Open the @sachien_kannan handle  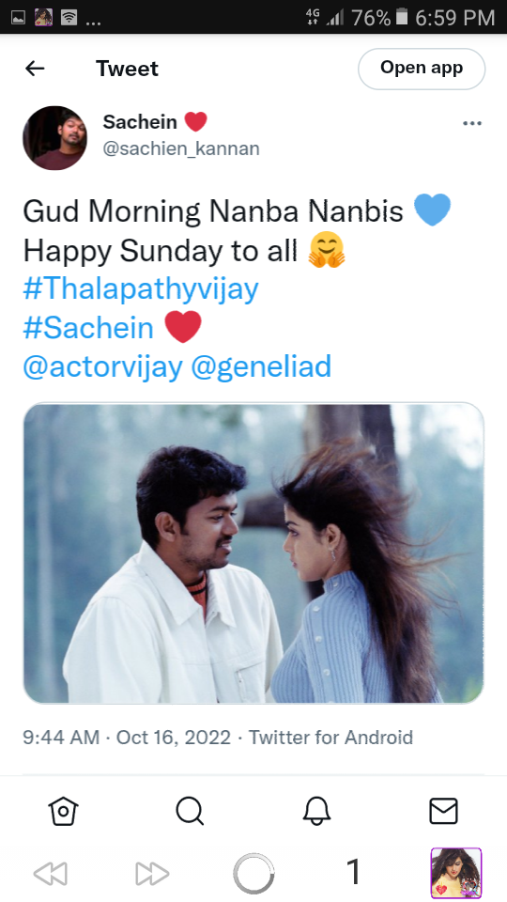pyautogui.click(x=181, y=148)
